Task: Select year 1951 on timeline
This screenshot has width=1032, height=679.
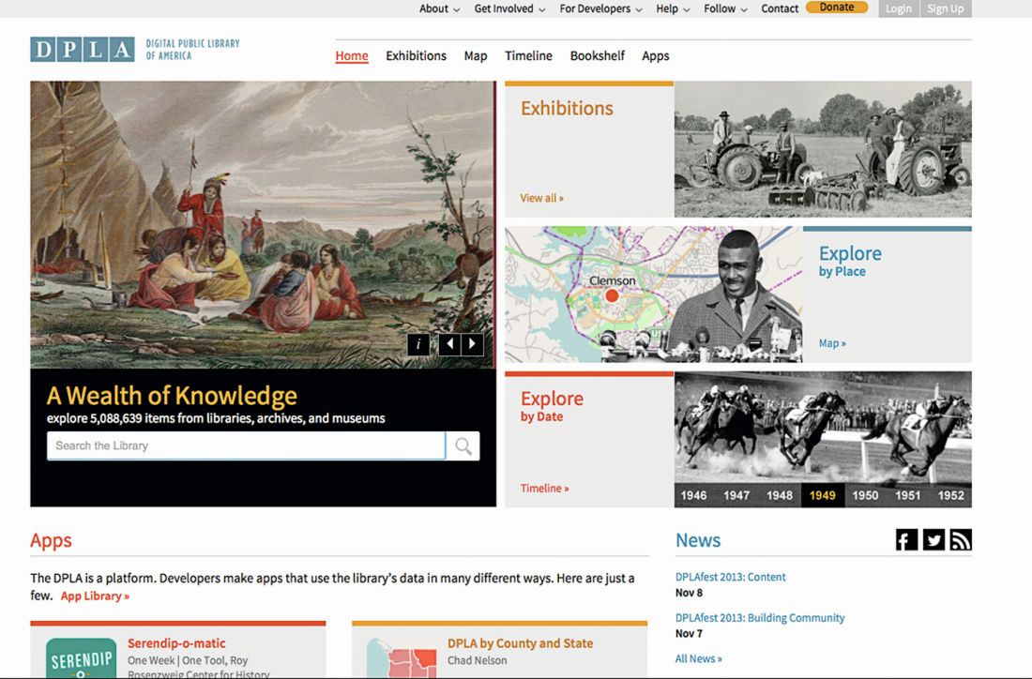Action: tap(907, 495)
